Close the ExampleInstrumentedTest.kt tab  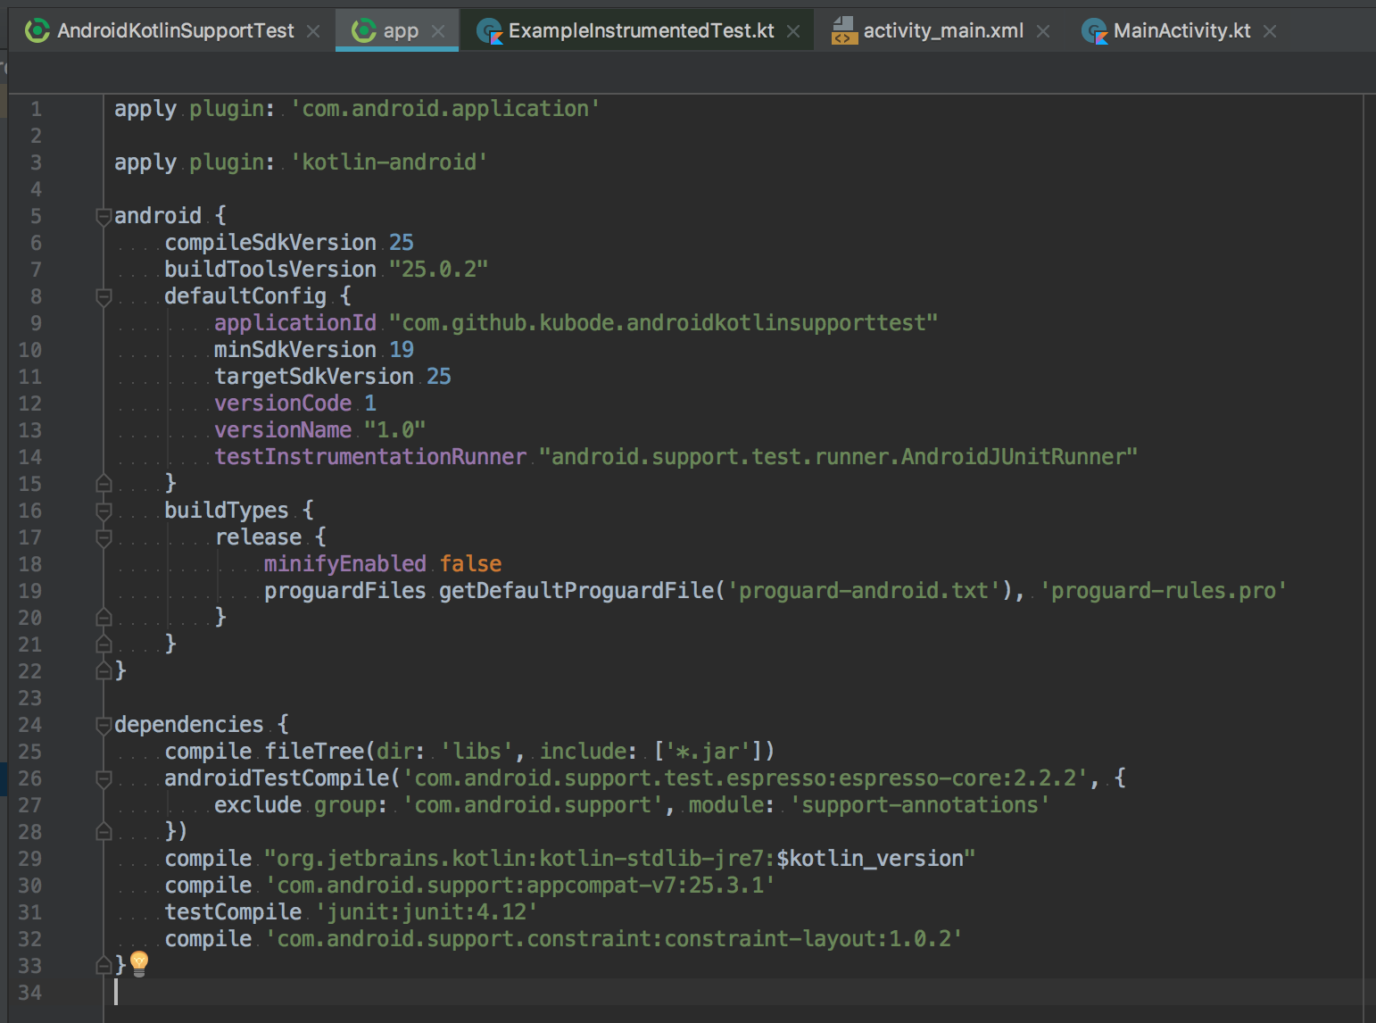coord(793,31)
